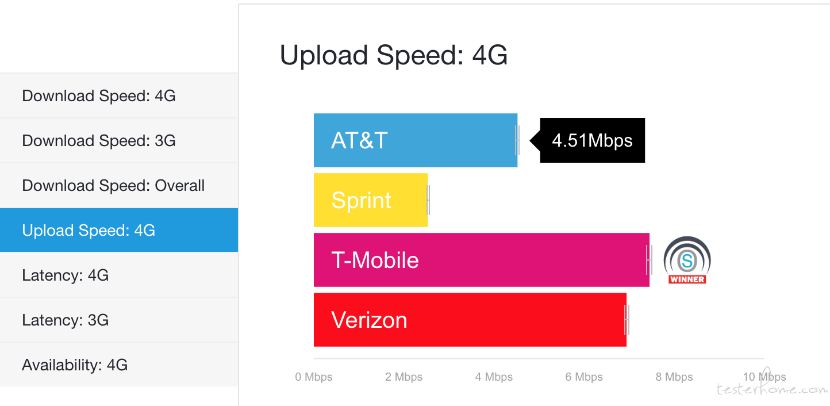The image size is (830, 406).
Task: Open the Latency: 4G tab
Action: pos(119,275)
